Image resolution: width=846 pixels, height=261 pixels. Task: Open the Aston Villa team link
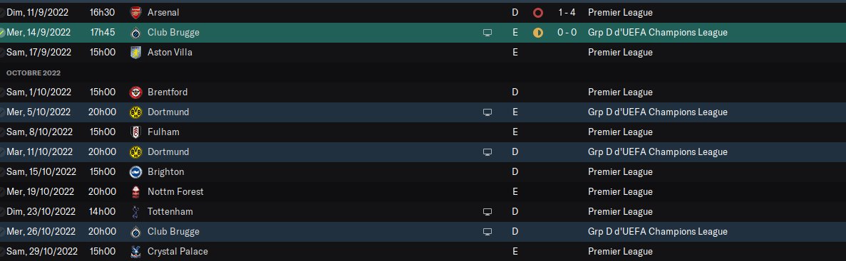[x=170, y=52]
